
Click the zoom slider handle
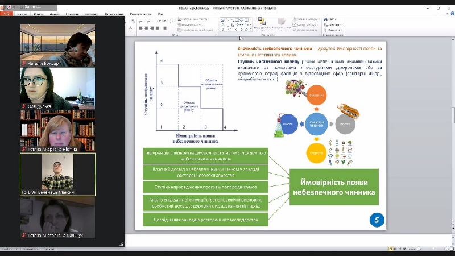coord(433,249)
